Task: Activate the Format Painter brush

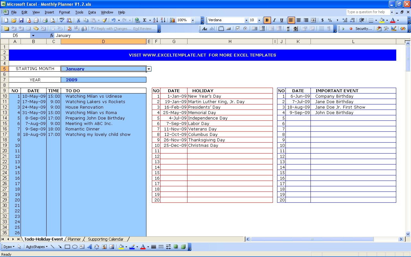Action: [105, 20]
